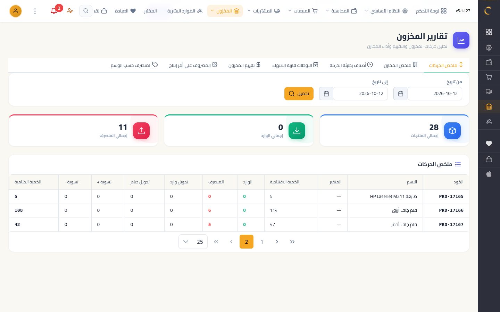This screenshot has height=312, width=500.
Task: Expand the المبيعات dropdown menu
Action: click(x=303, y=11)
